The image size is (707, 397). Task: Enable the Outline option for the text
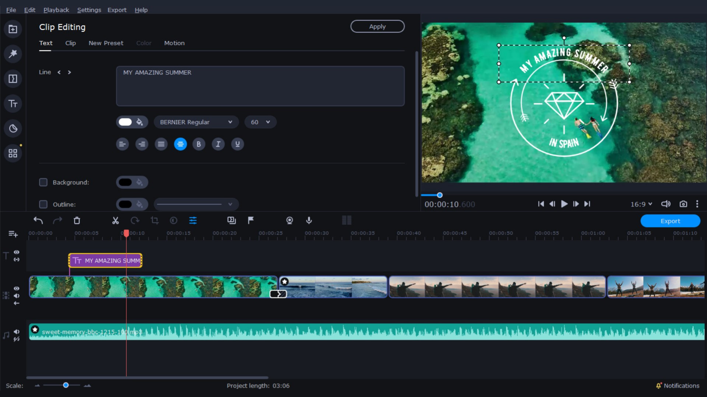[43, 204]
